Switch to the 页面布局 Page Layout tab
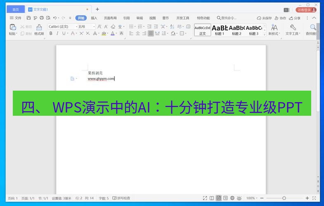 coord(110,18)
